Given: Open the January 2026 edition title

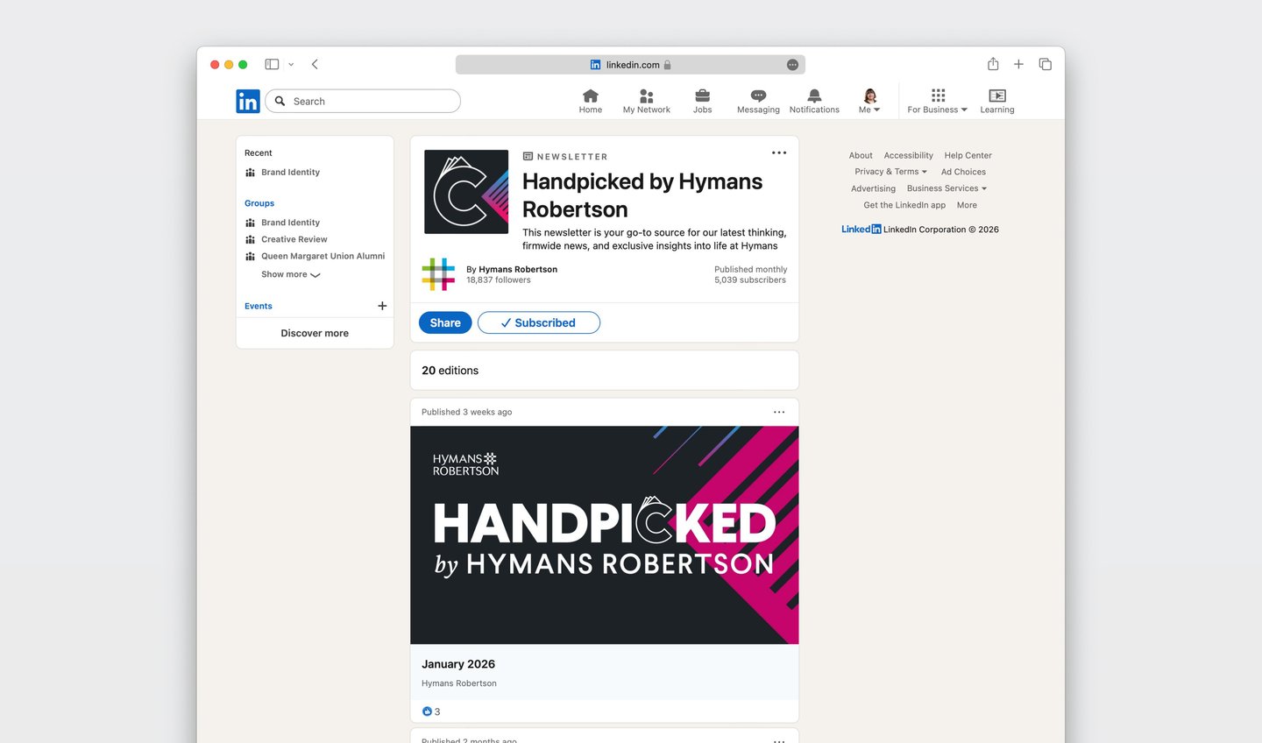Looking at the screenshot, I should pos(458,664).
